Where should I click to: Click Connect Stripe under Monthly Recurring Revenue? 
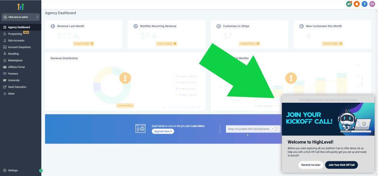coord(166,43)
